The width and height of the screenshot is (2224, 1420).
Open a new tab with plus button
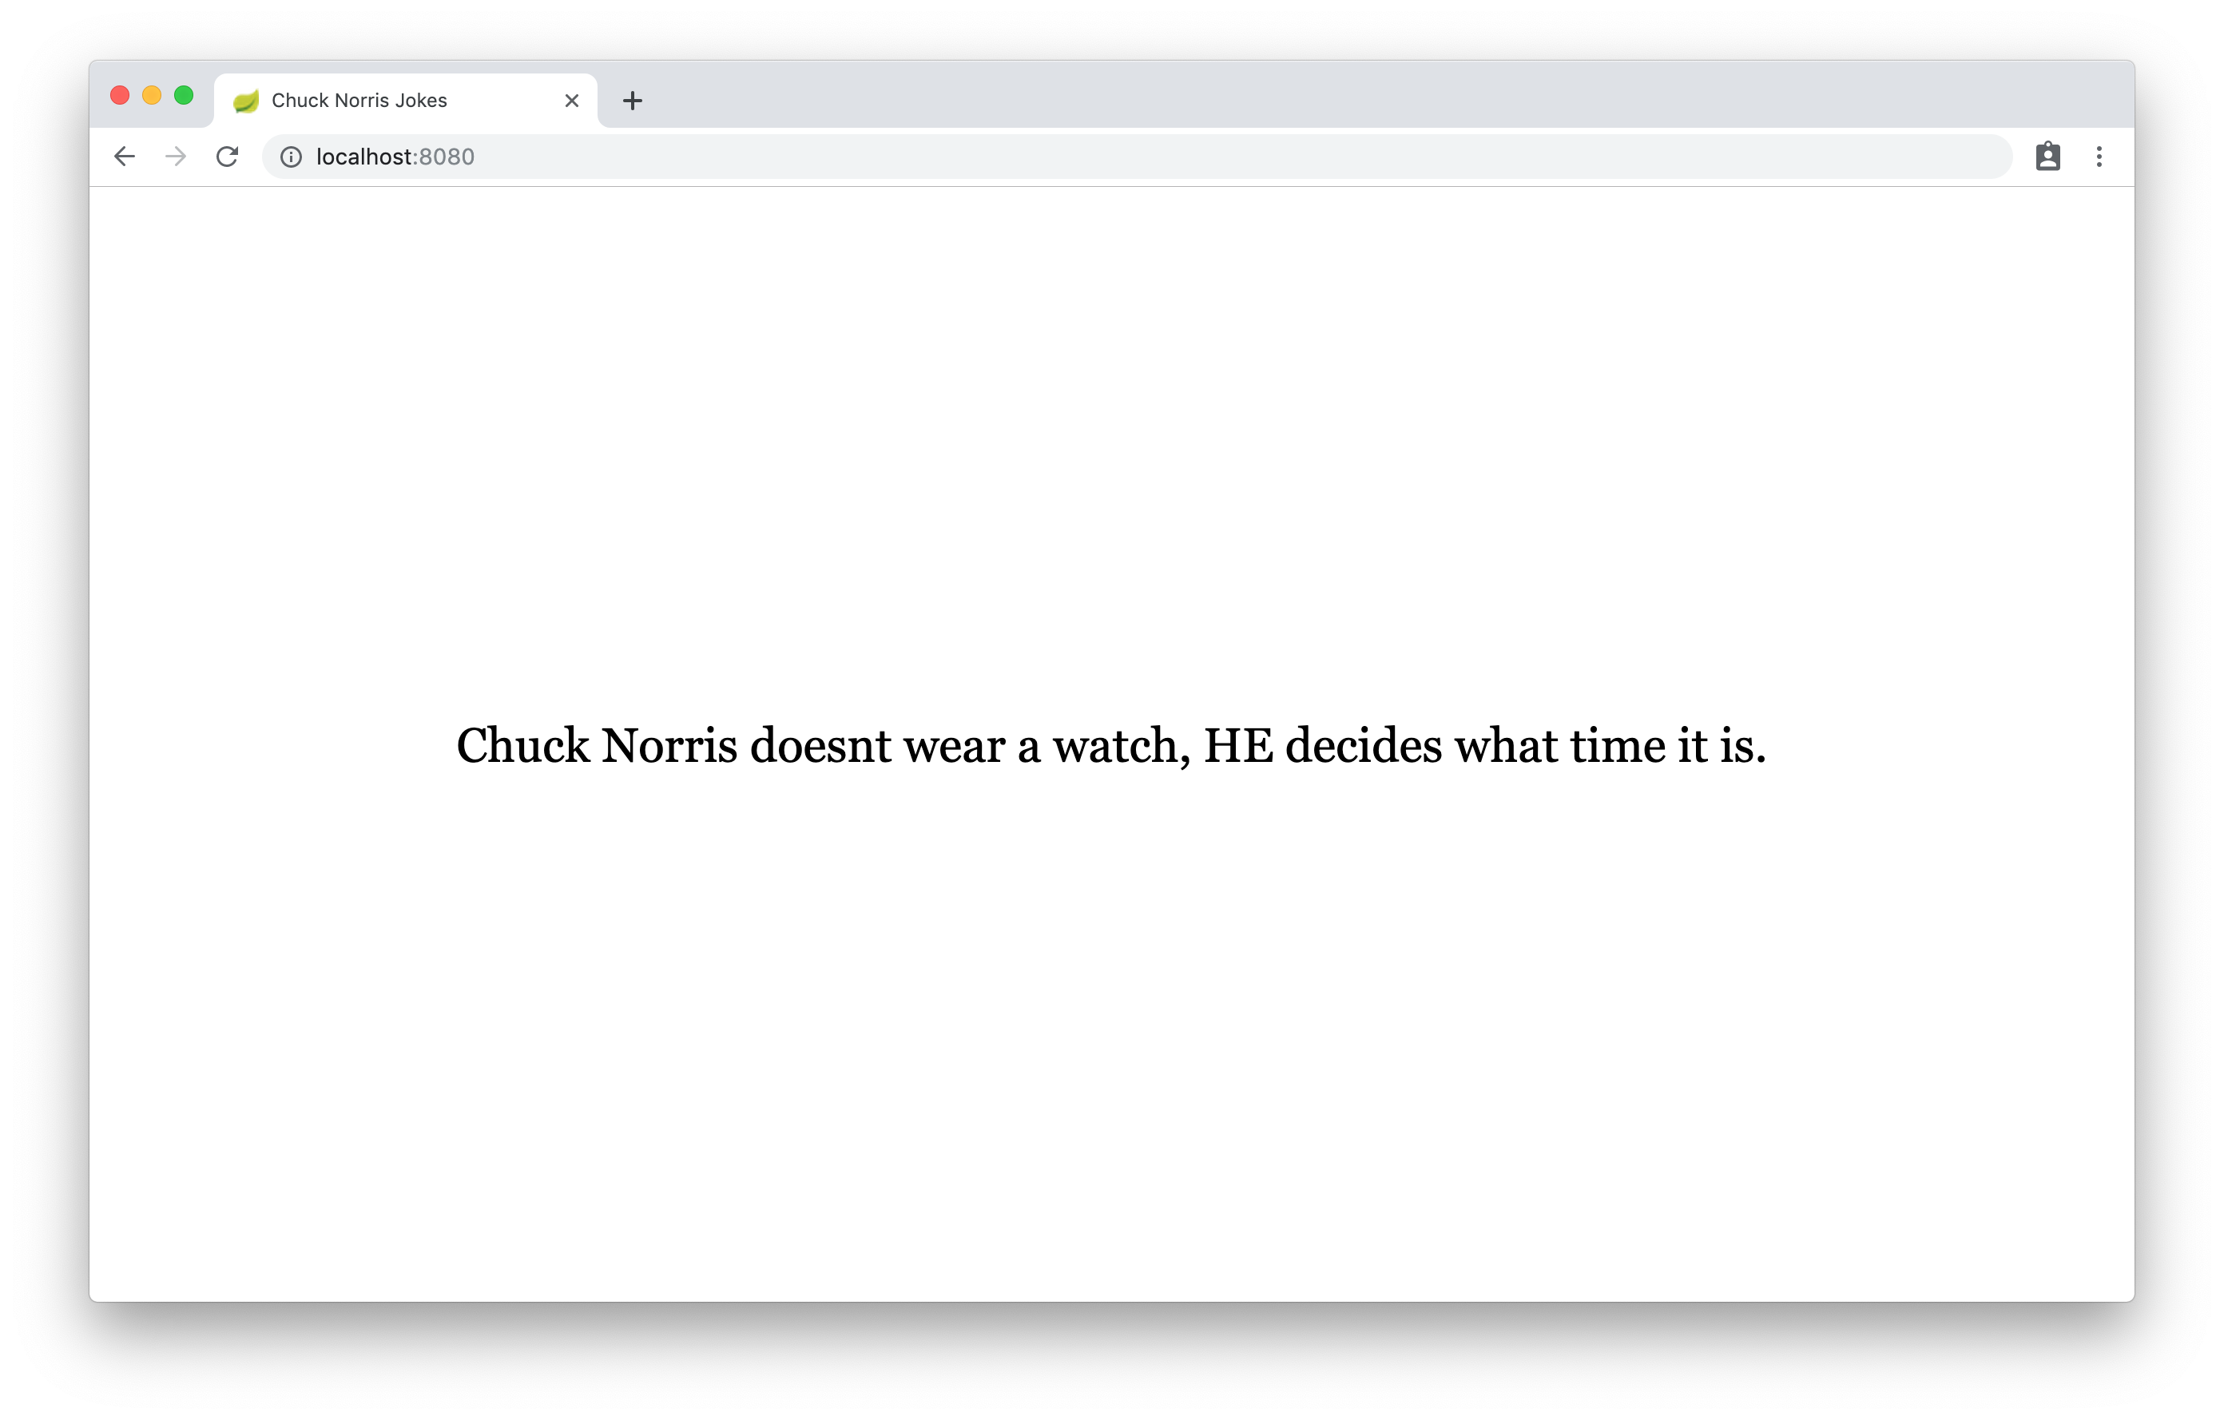[x=633, y=101]
